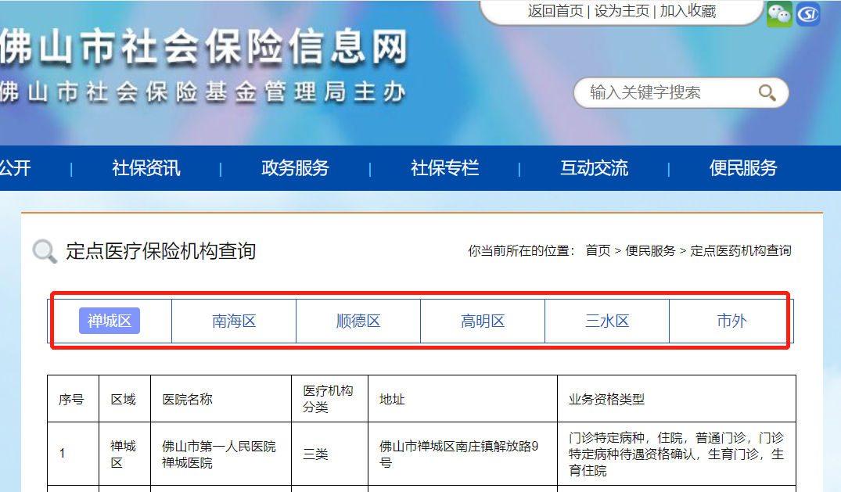
Task: Click 加入收藏 link at the top
Action: click(688, 11)
